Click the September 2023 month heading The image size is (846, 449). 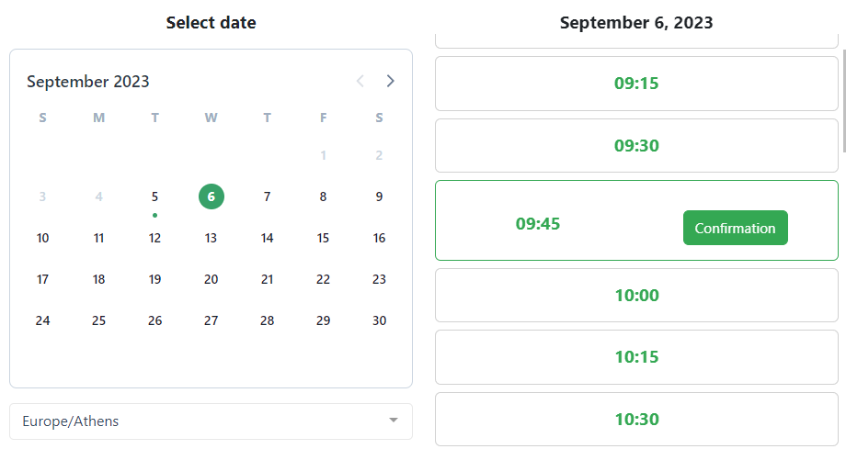coord(88,82)
